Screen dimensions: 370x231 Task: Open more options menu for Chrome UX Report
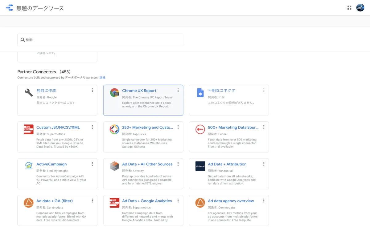[x=178, y=90]
